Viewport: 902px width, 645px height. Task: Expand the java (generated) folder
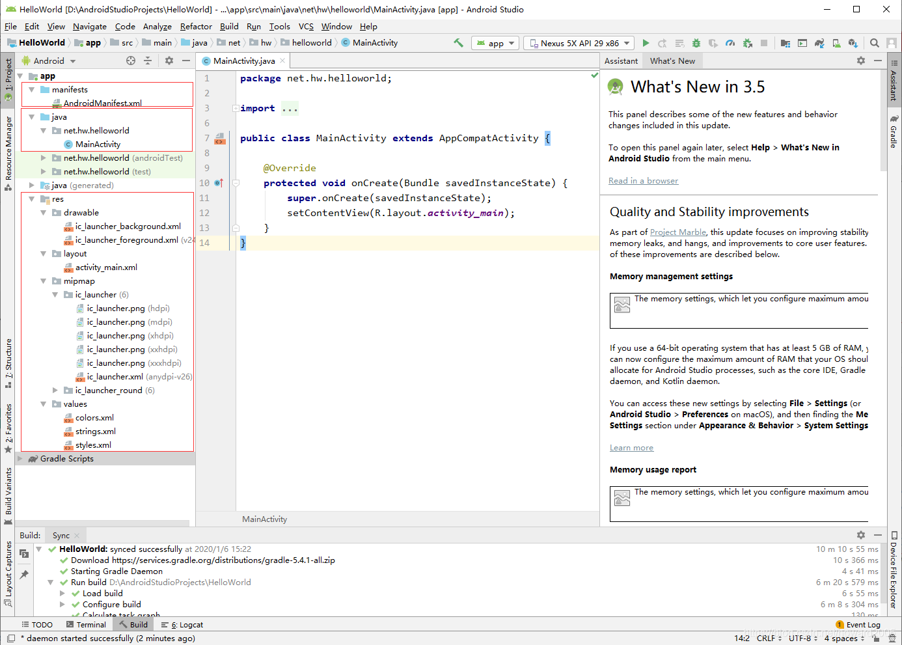(x=31, y=185)
